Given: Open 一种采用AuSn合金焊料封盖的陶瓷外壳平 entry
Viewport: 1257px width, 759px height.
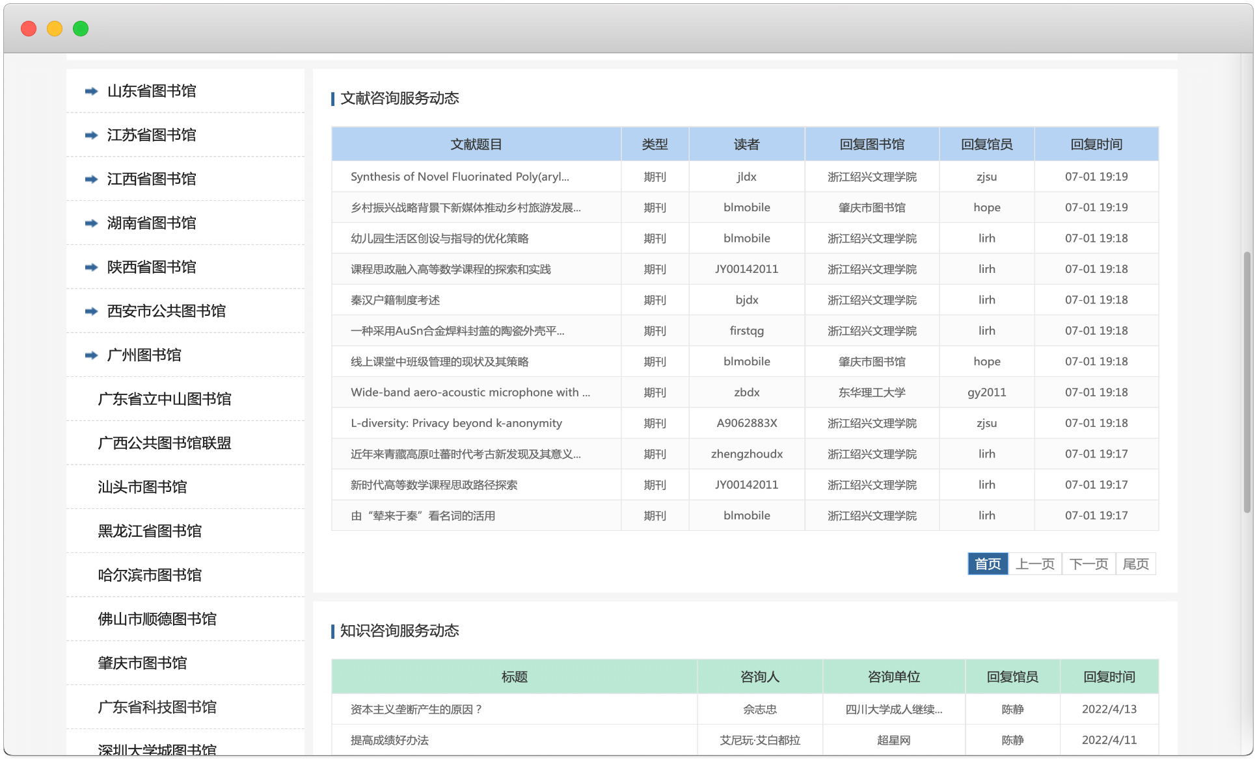Looking at the screenshot, I should tap(457, 331).
